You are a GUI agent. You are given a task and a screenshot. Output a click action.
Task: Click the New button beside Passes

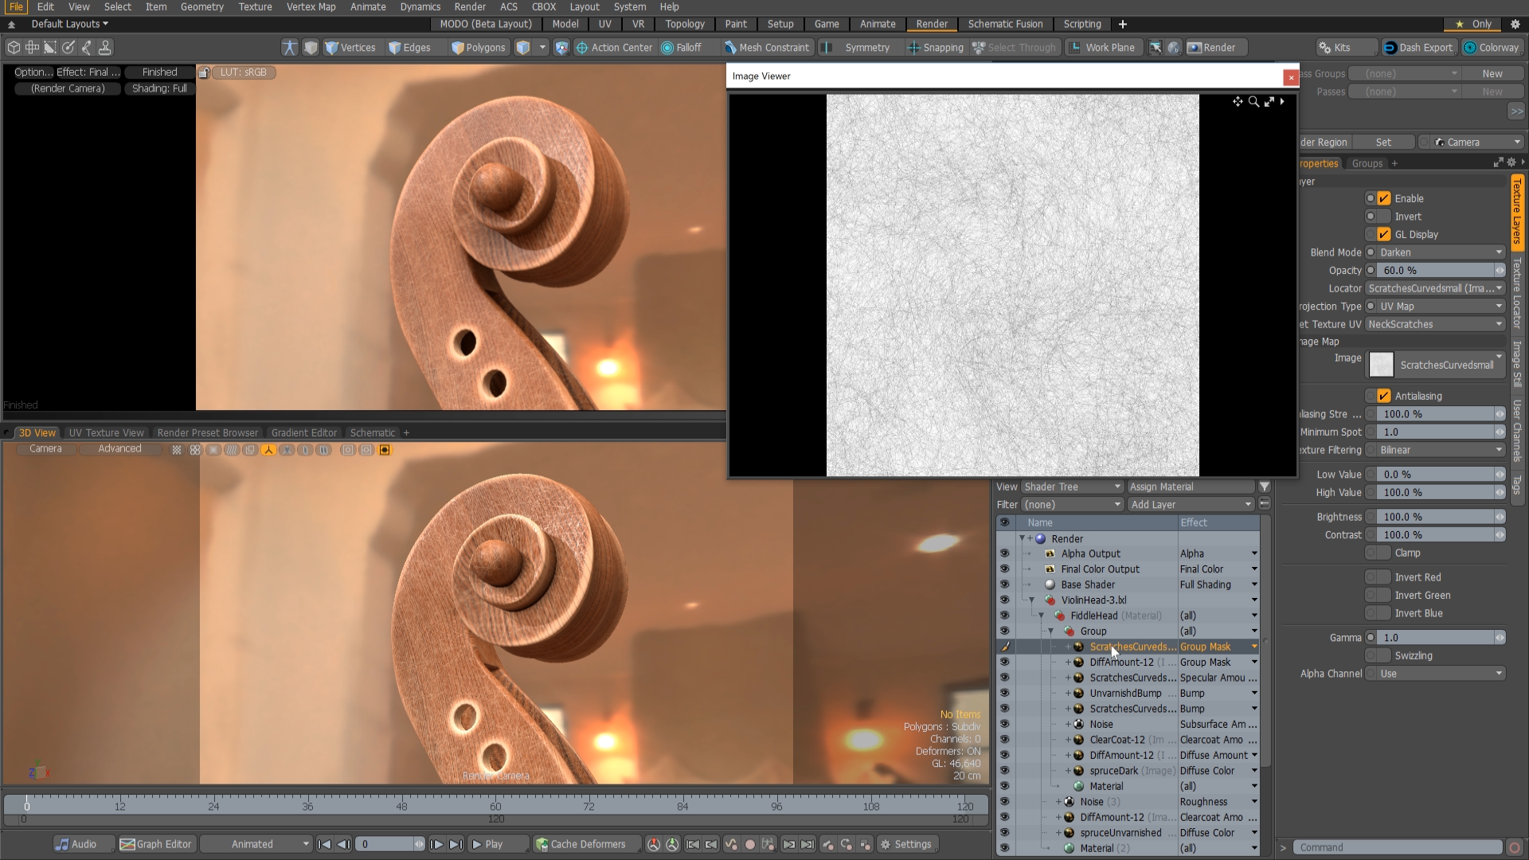coord(1493,91)
